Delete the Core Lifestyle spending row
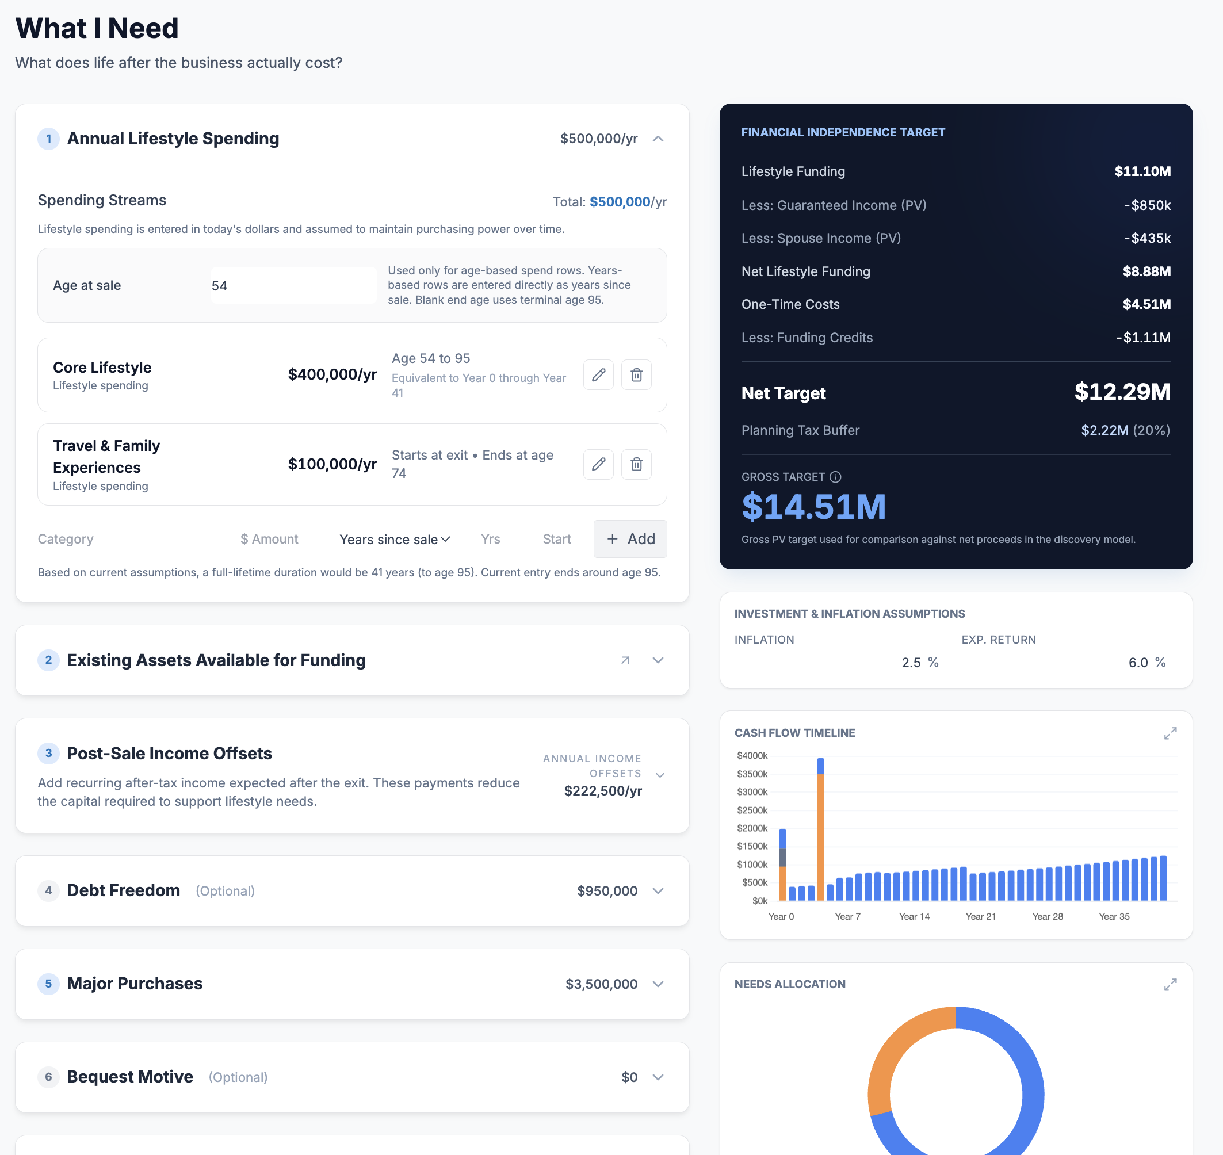 pyautogui.click(x=636, y=374)
